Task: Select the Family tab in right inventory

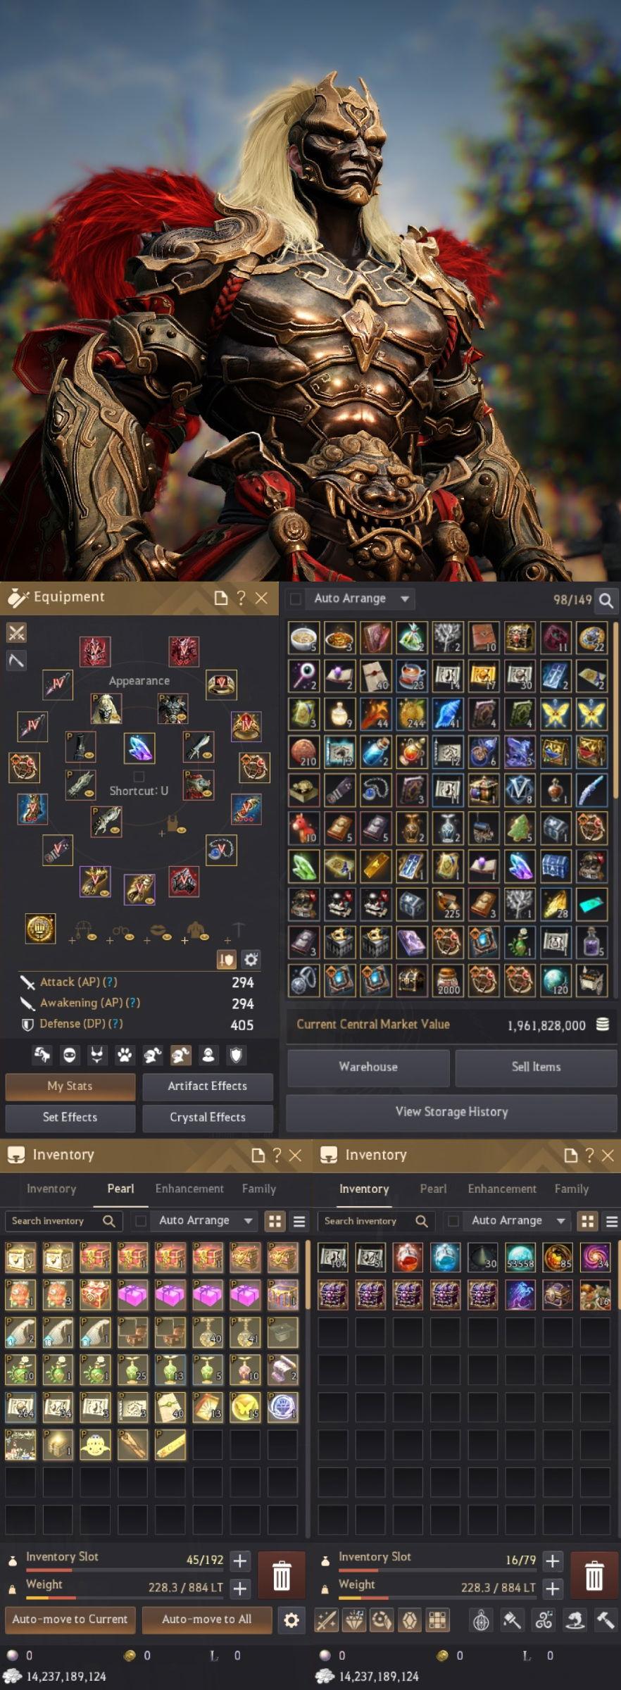Action: click(x=571, y=1189)
